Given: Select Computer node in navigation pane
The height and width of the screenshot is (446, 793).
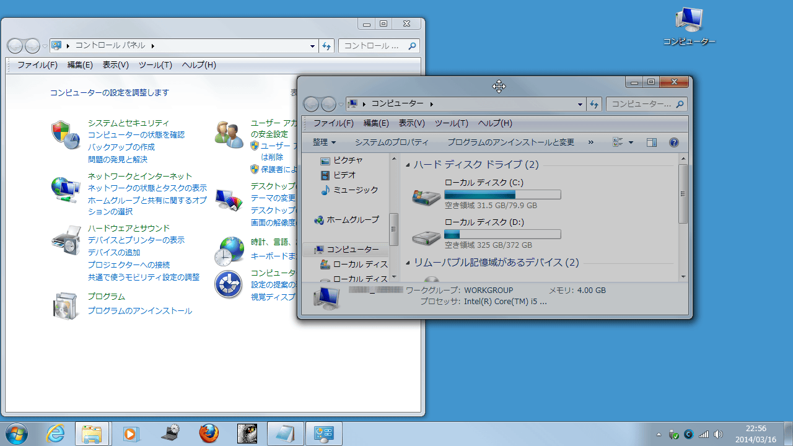Looking at the screenshot, I should coord(346,250).
